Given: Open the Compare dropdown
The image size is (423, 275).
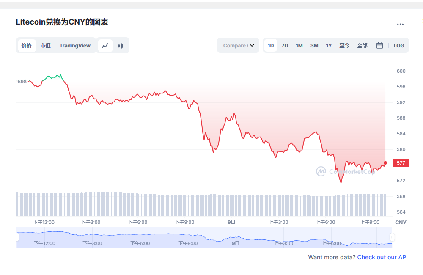Looking at the screenshot, I should pos(235,45).
